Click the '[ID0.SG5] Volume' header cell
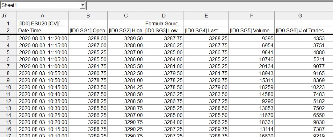This screenshot has width=333, height=137. 252,30
